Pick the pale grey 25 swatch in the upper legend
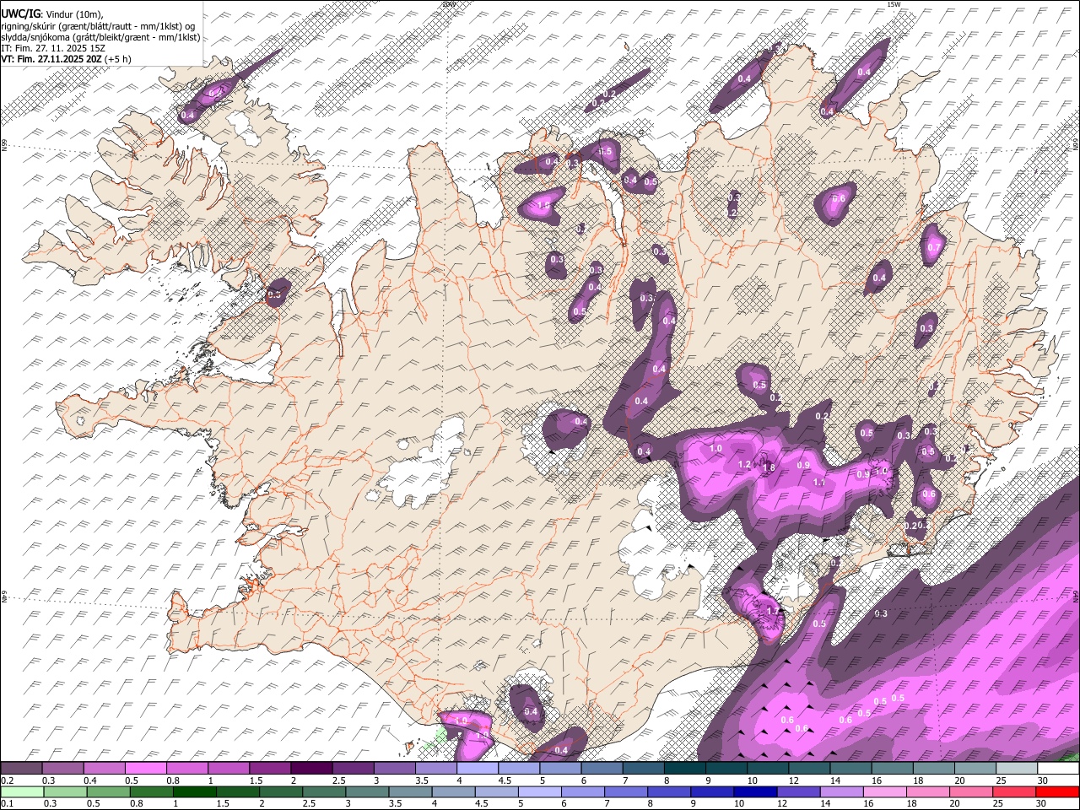The width and height of the screenshot is (1080, 810). point(1018,768)
